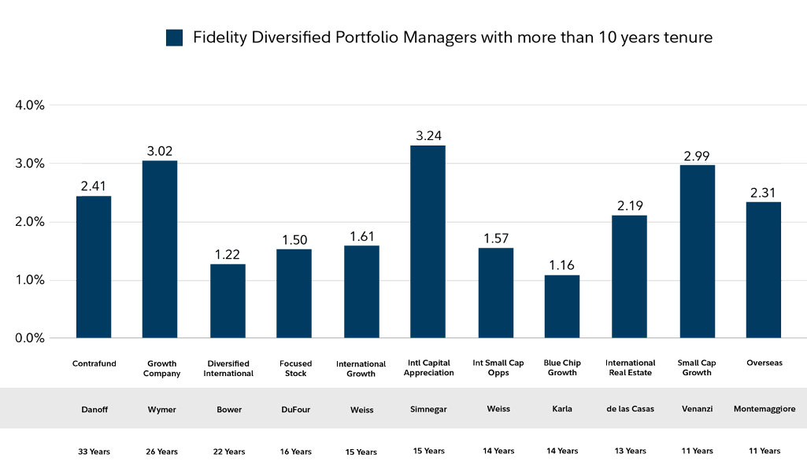The width and height of the screenshot is (807, 472).
Task: Click the DuFour manager label
Action: (x=295, y=409)
